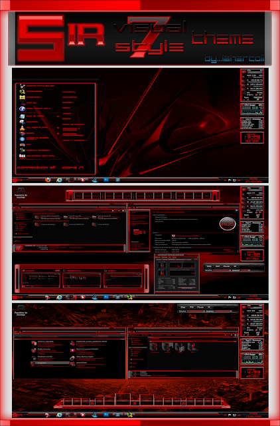280x426 pixels.
Task: Open Photoshop from the middle desktop's taskbar
Action: pyautogui.click(x=106, y=298)
